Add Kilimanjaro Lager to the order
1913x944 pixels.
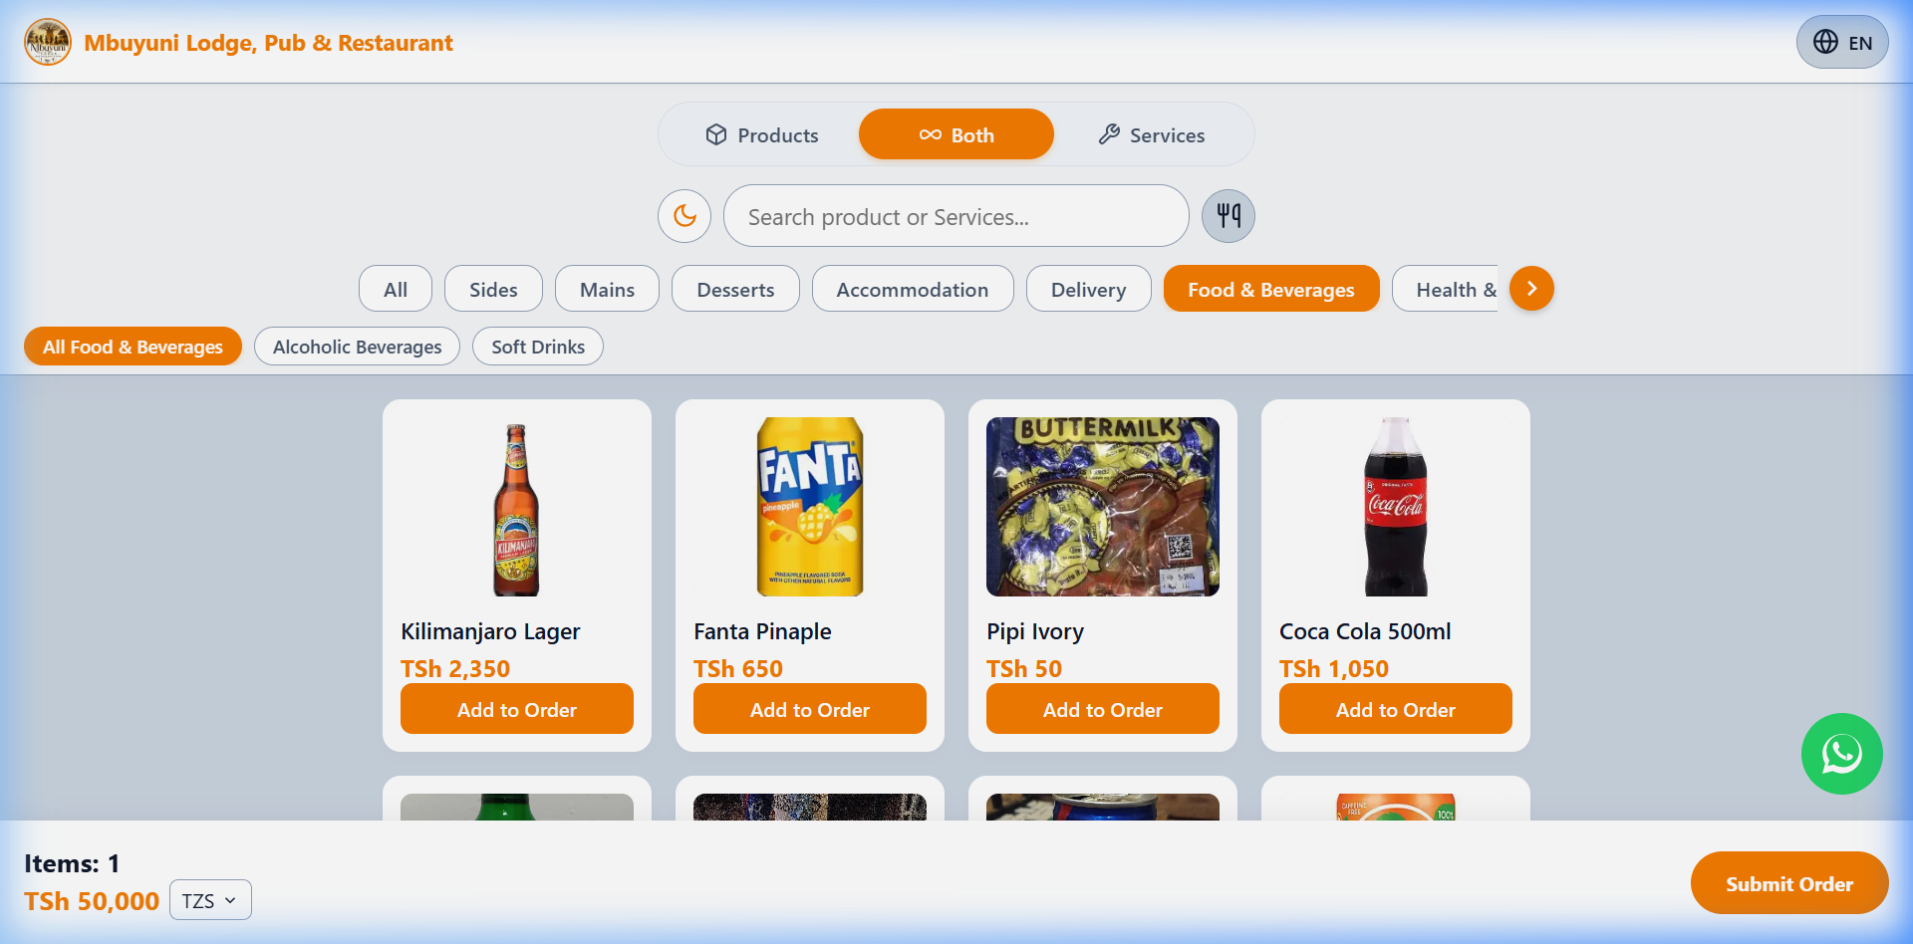517,709
